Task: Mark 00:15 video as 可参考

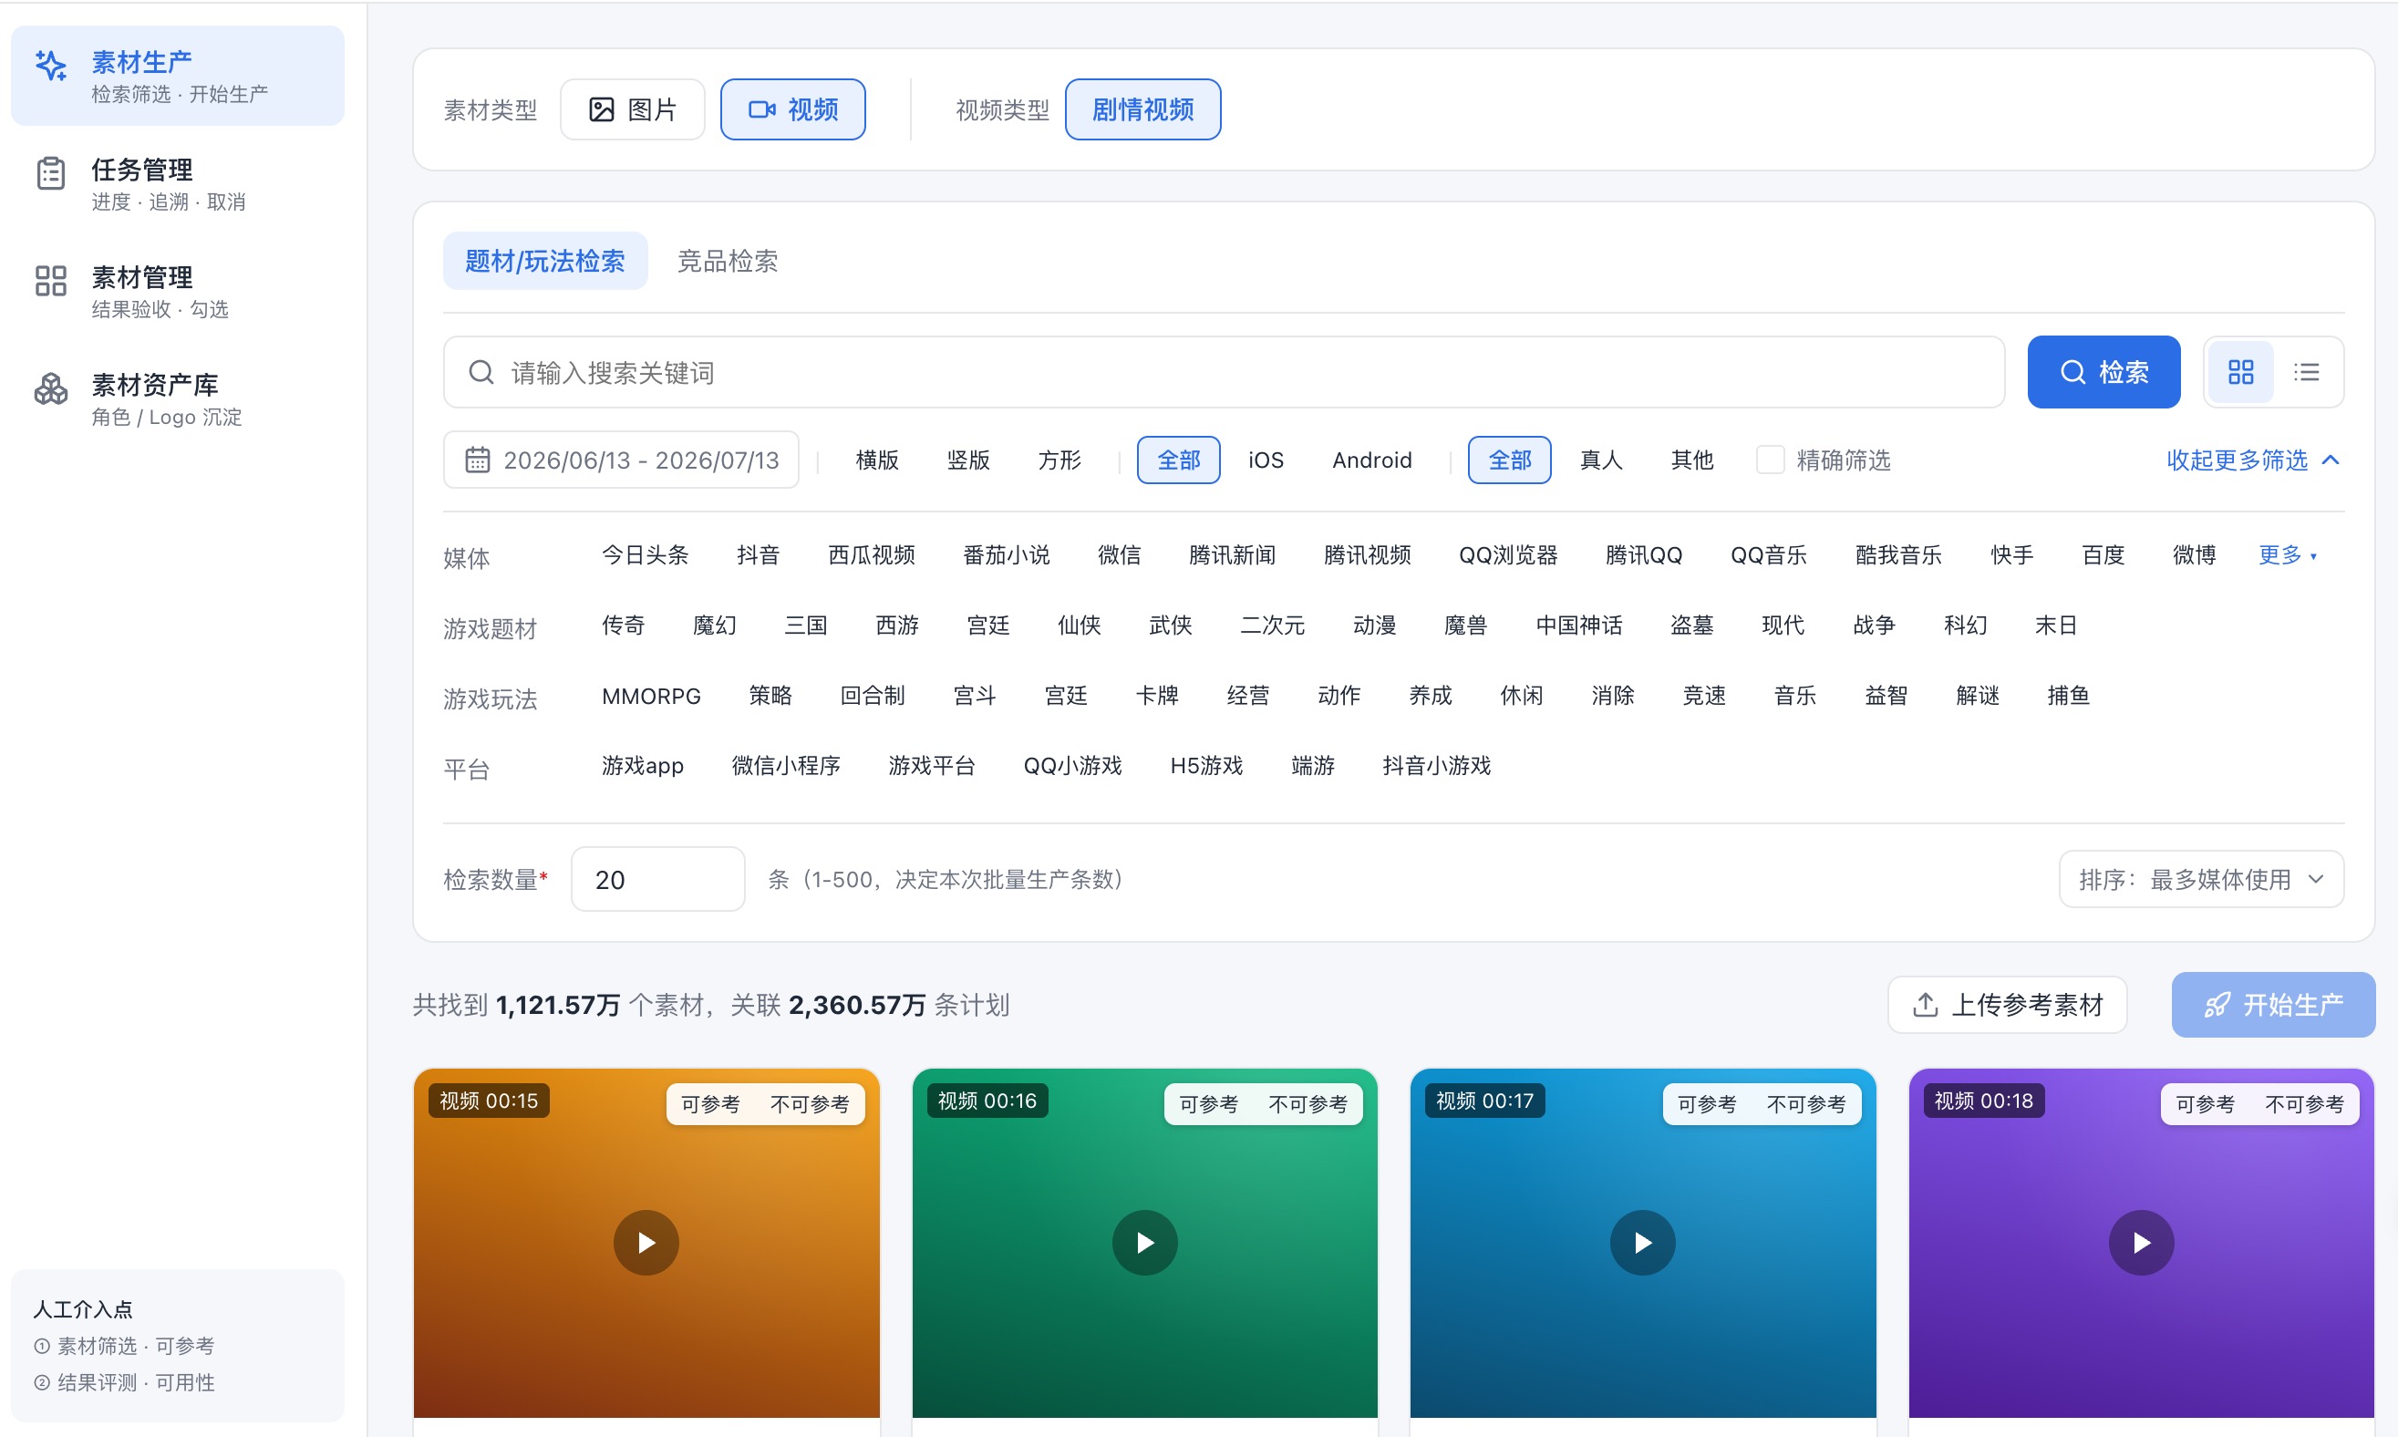Action: [710, 1104]
